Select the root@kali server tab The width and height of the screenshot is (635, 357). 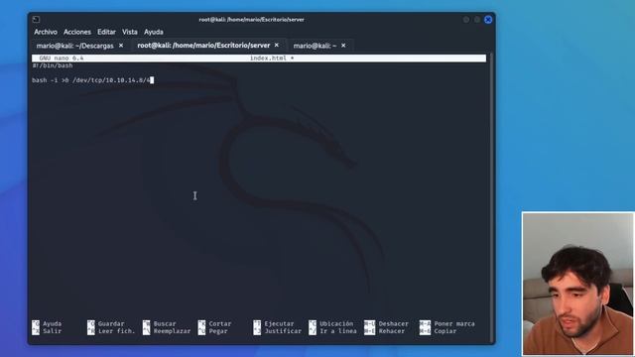(203, 46)
